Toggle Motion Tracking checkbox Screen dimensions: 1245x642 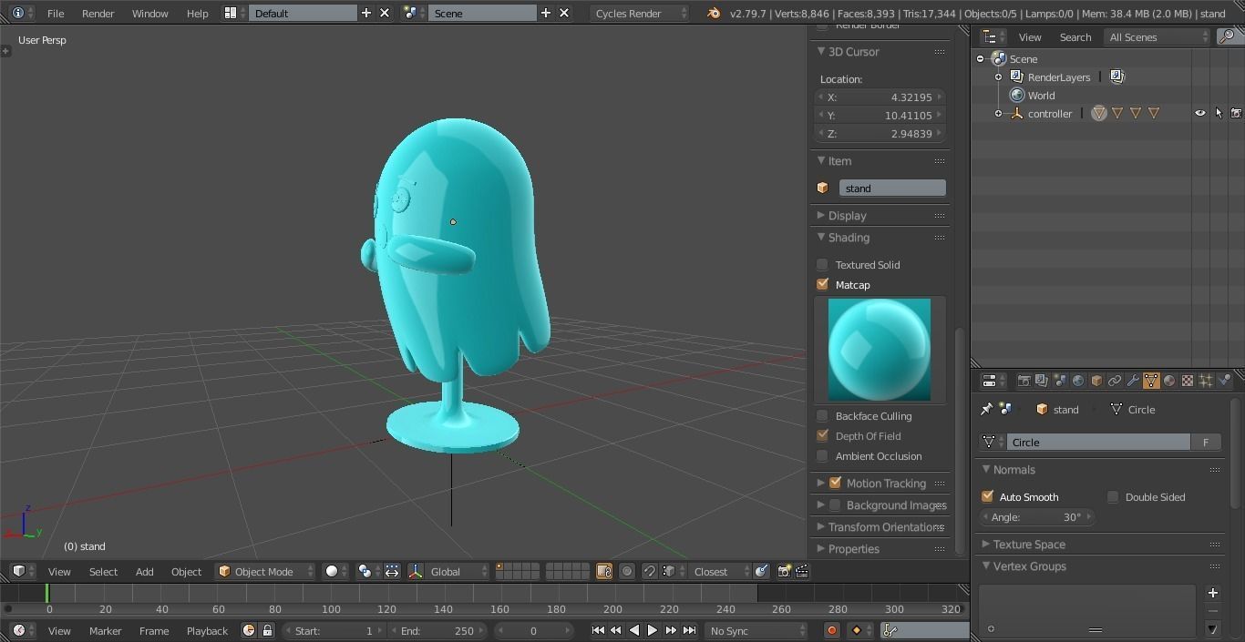(x=835, y=484)
